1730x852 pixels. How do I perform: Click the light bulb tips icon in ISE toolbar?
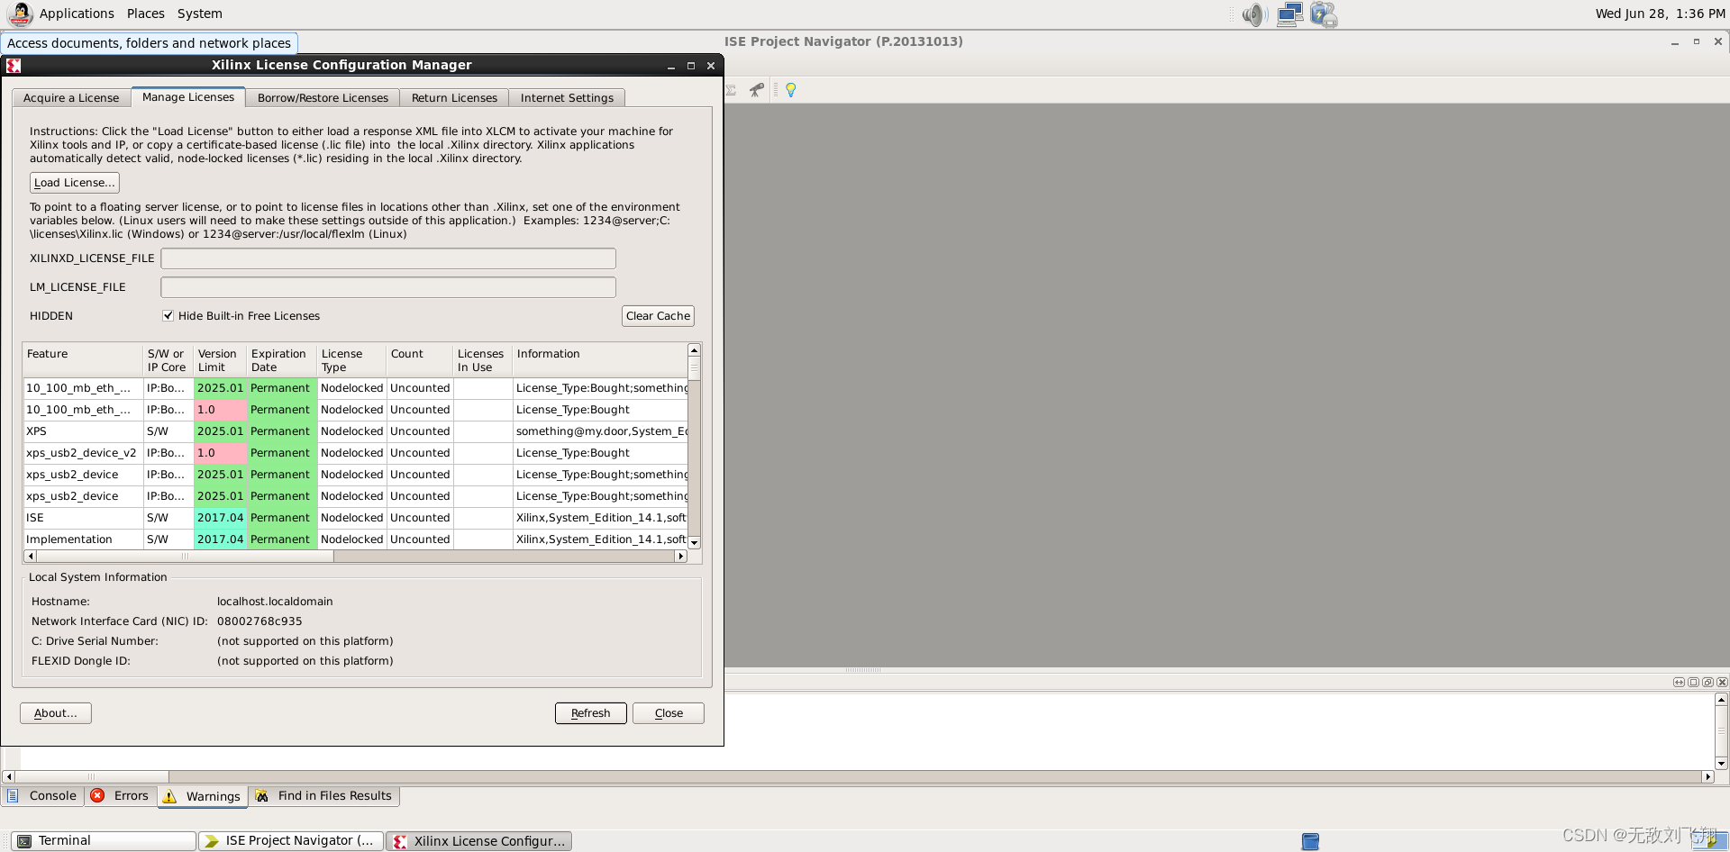790,90
